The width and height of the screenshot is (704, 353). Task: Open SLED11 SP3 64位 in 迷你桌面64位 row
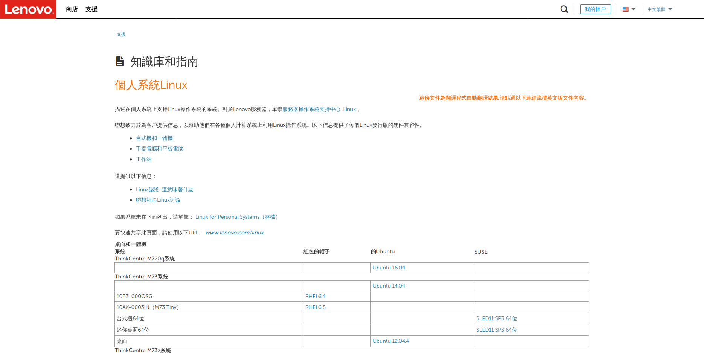point(497,330)
